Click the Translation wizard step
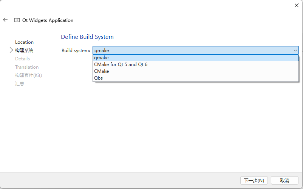 (x=27, y=67)
